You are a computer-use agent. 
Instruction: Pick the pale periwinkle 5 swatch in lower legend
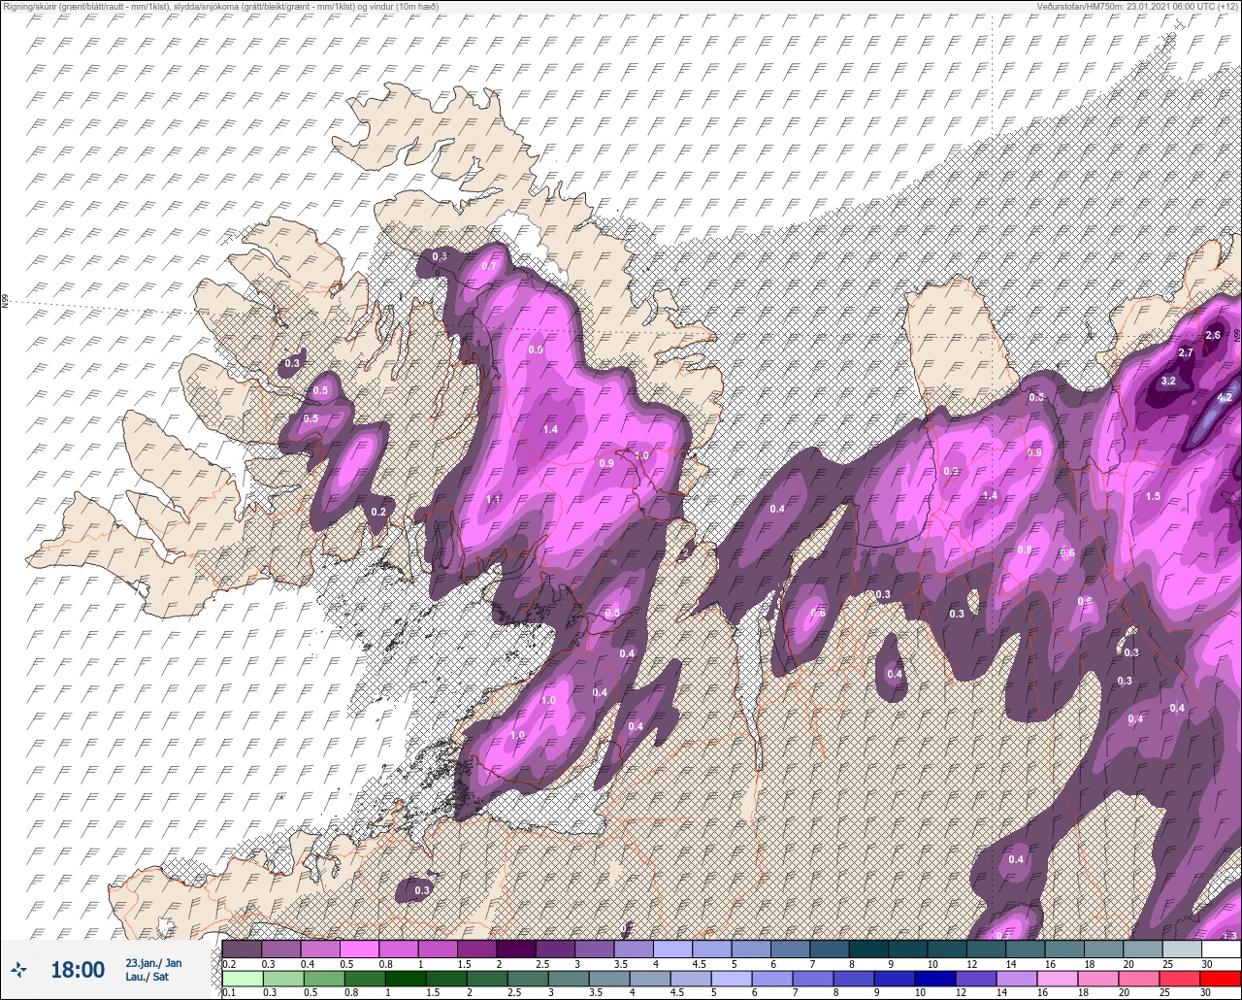click(731, 979)
